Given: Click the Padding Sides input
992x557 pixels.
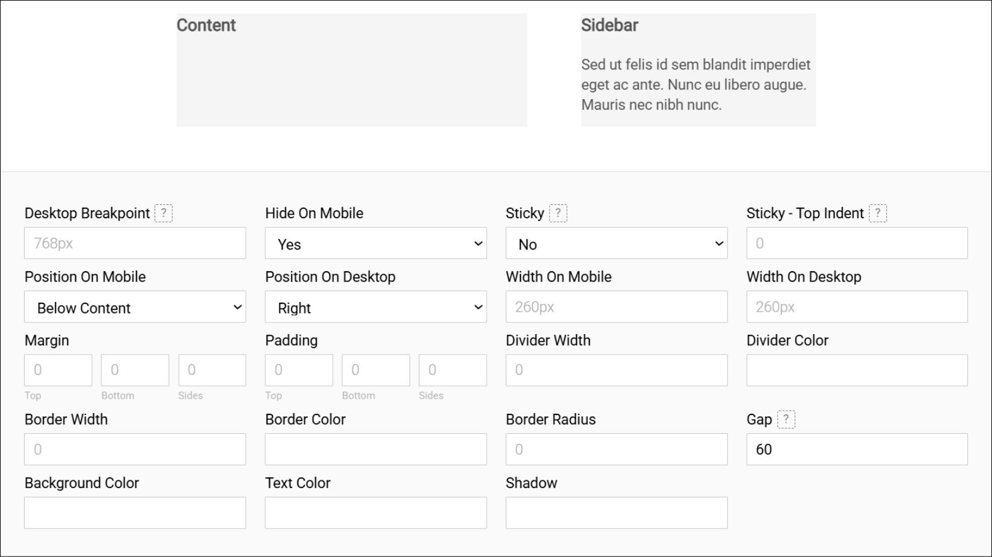Looking at the screenshot, I should point(452,370).
